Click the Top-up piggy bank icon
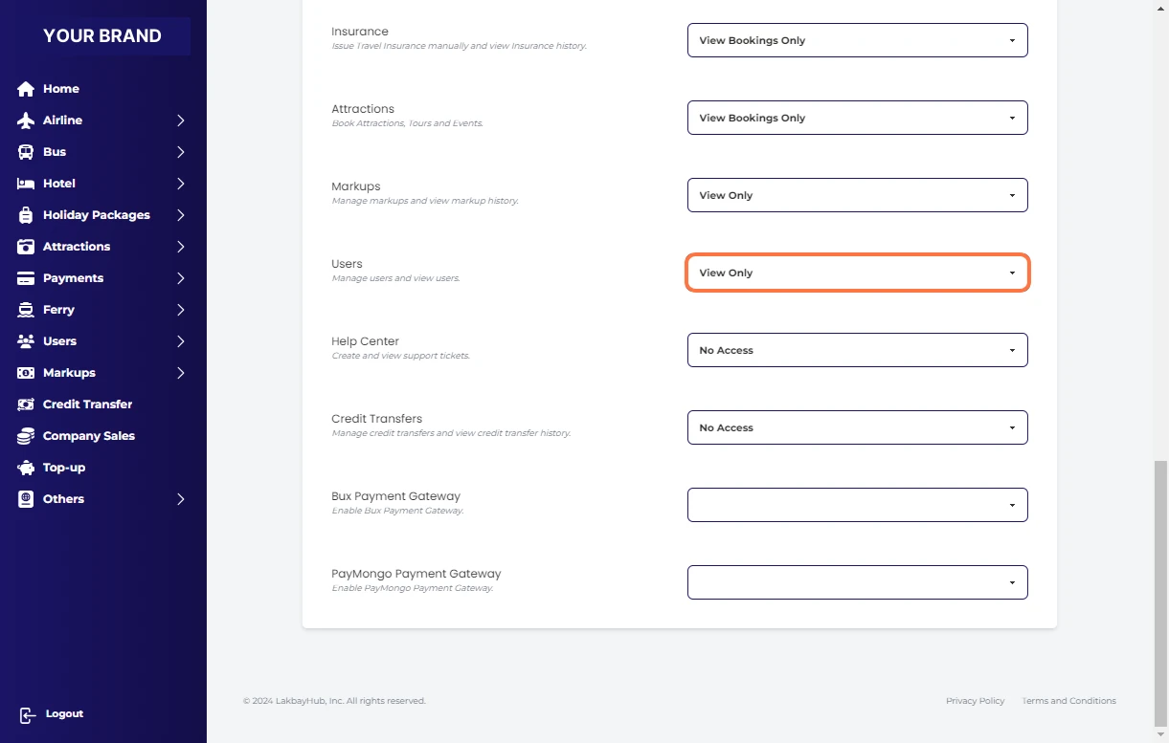This screenshot has width=1169, height=743. tap(26, 468)
